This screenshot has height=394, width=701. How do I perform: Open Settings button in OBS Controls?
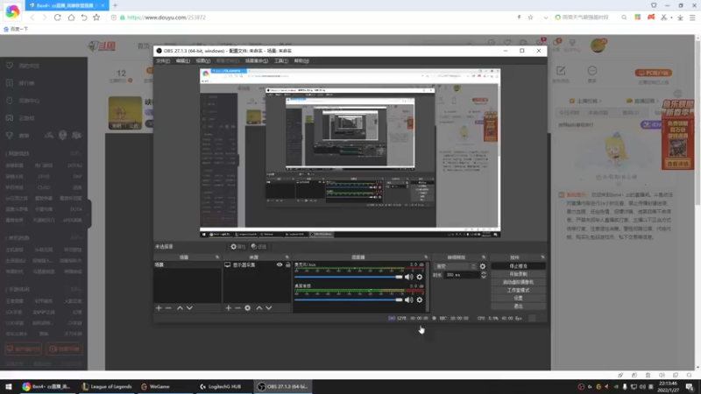coord(518,299)
